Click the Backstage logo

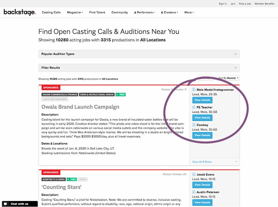[19, 12]
